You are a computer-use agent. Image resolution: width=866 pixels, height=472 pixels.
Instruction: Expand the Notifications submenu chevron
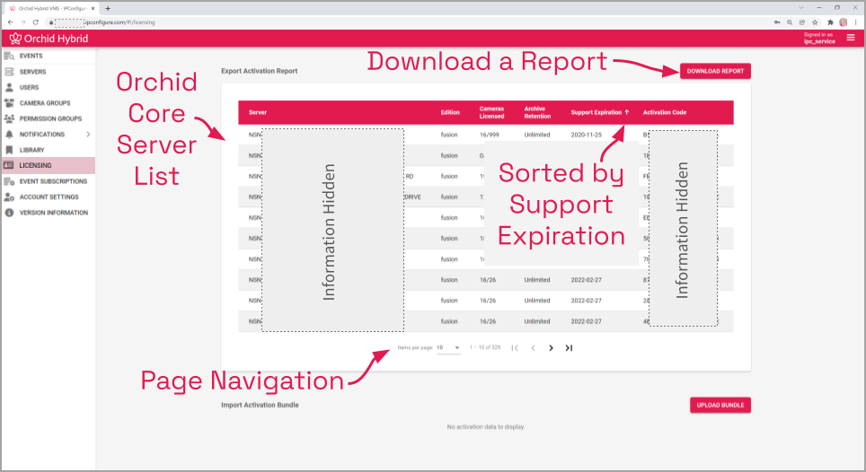click(x=88, y=134)
